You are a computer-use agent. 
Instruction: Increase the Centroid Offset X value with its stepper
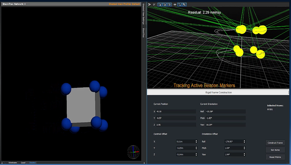(x=196, y=141)
